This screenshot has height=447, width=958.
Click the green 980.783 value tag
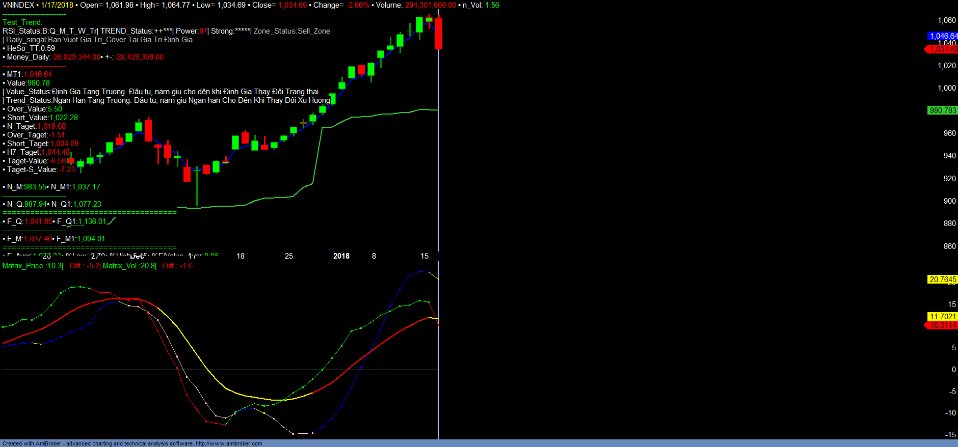coord(942,110)
